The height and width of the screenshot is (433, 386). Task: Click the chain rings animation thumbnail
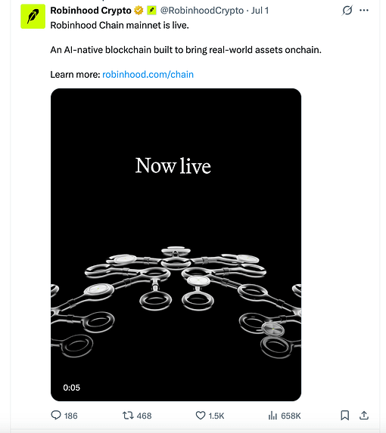coord(176,301)
